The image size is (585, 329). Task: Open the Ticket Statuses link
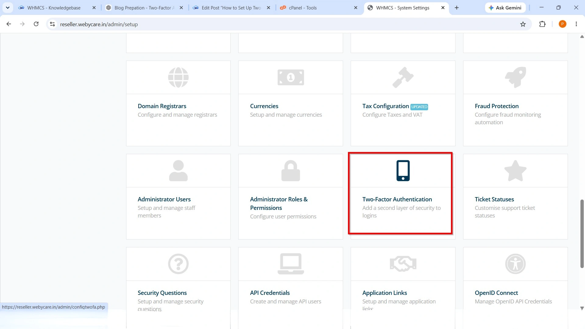[494, 199]
